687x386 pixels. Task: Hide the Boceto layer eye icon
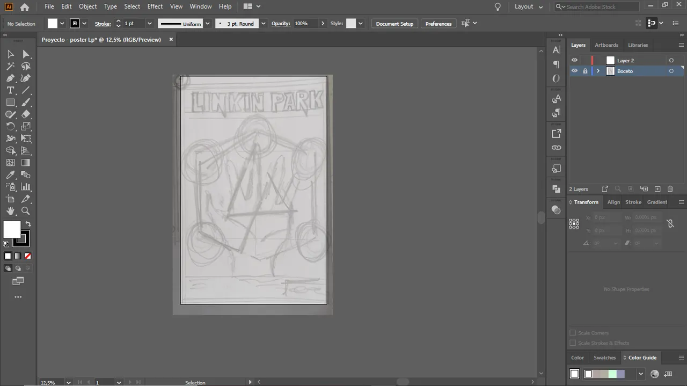(574, 71)
